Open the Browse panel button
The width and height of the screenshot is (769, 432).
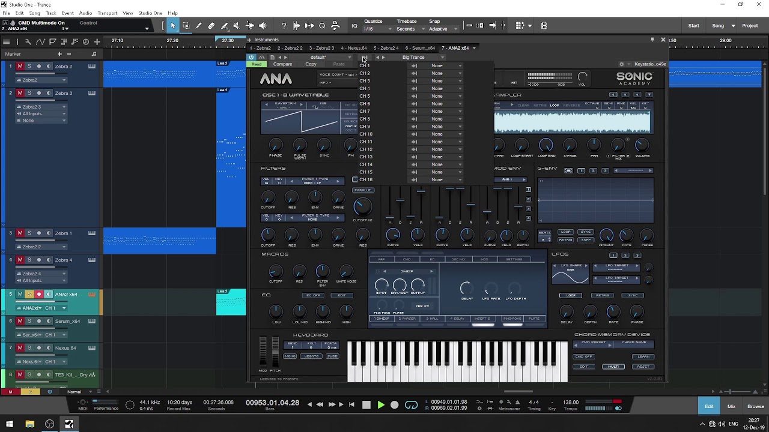click(x=755, y=406)
